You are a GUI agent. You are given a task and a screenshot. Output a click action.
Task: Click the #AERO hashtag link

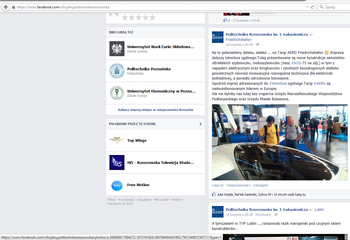320,83
